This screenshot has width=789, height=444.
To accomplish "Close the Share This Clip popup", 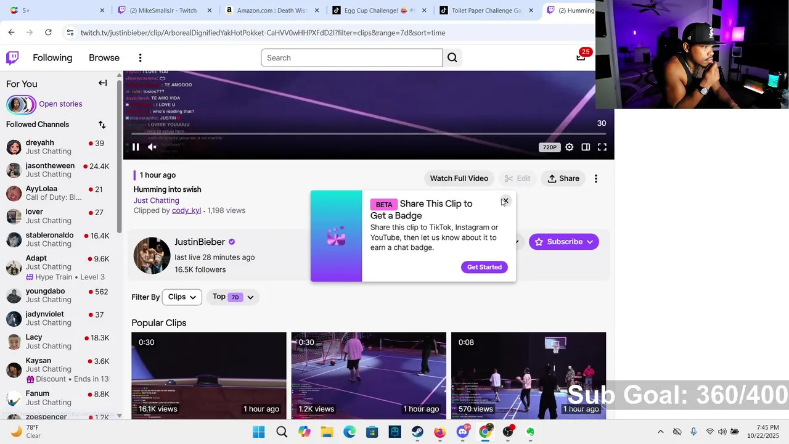I will coord(505,201).
